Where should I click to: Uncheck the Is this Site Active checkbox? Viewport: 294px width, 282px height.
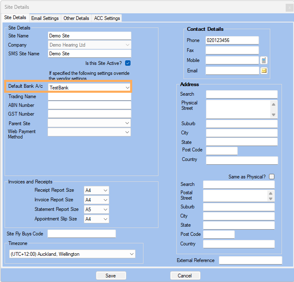pyautogui.click(x=128, y=63)
